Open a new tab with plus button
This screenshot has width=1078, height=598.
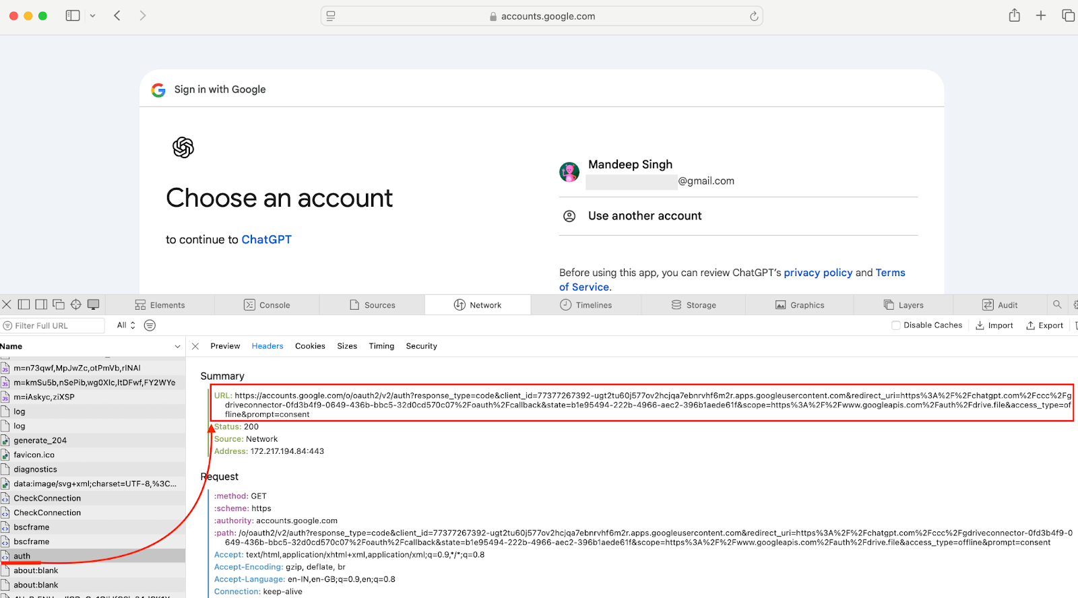coord(1041,15)
